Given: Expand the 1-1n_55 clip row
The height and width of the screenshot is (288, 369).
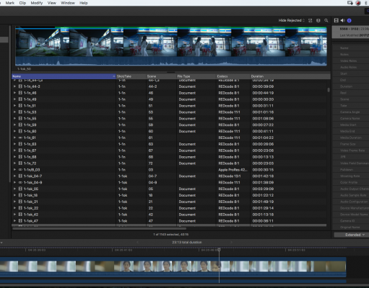Looking at the screenshot, I should coord(14,119).
